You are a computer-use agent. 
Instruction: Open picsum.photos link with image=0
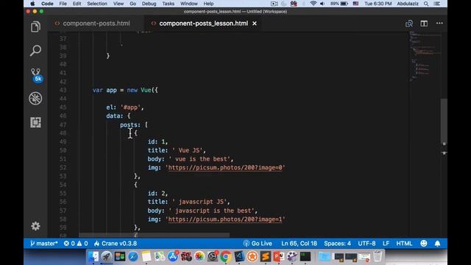tap(225, 168)
